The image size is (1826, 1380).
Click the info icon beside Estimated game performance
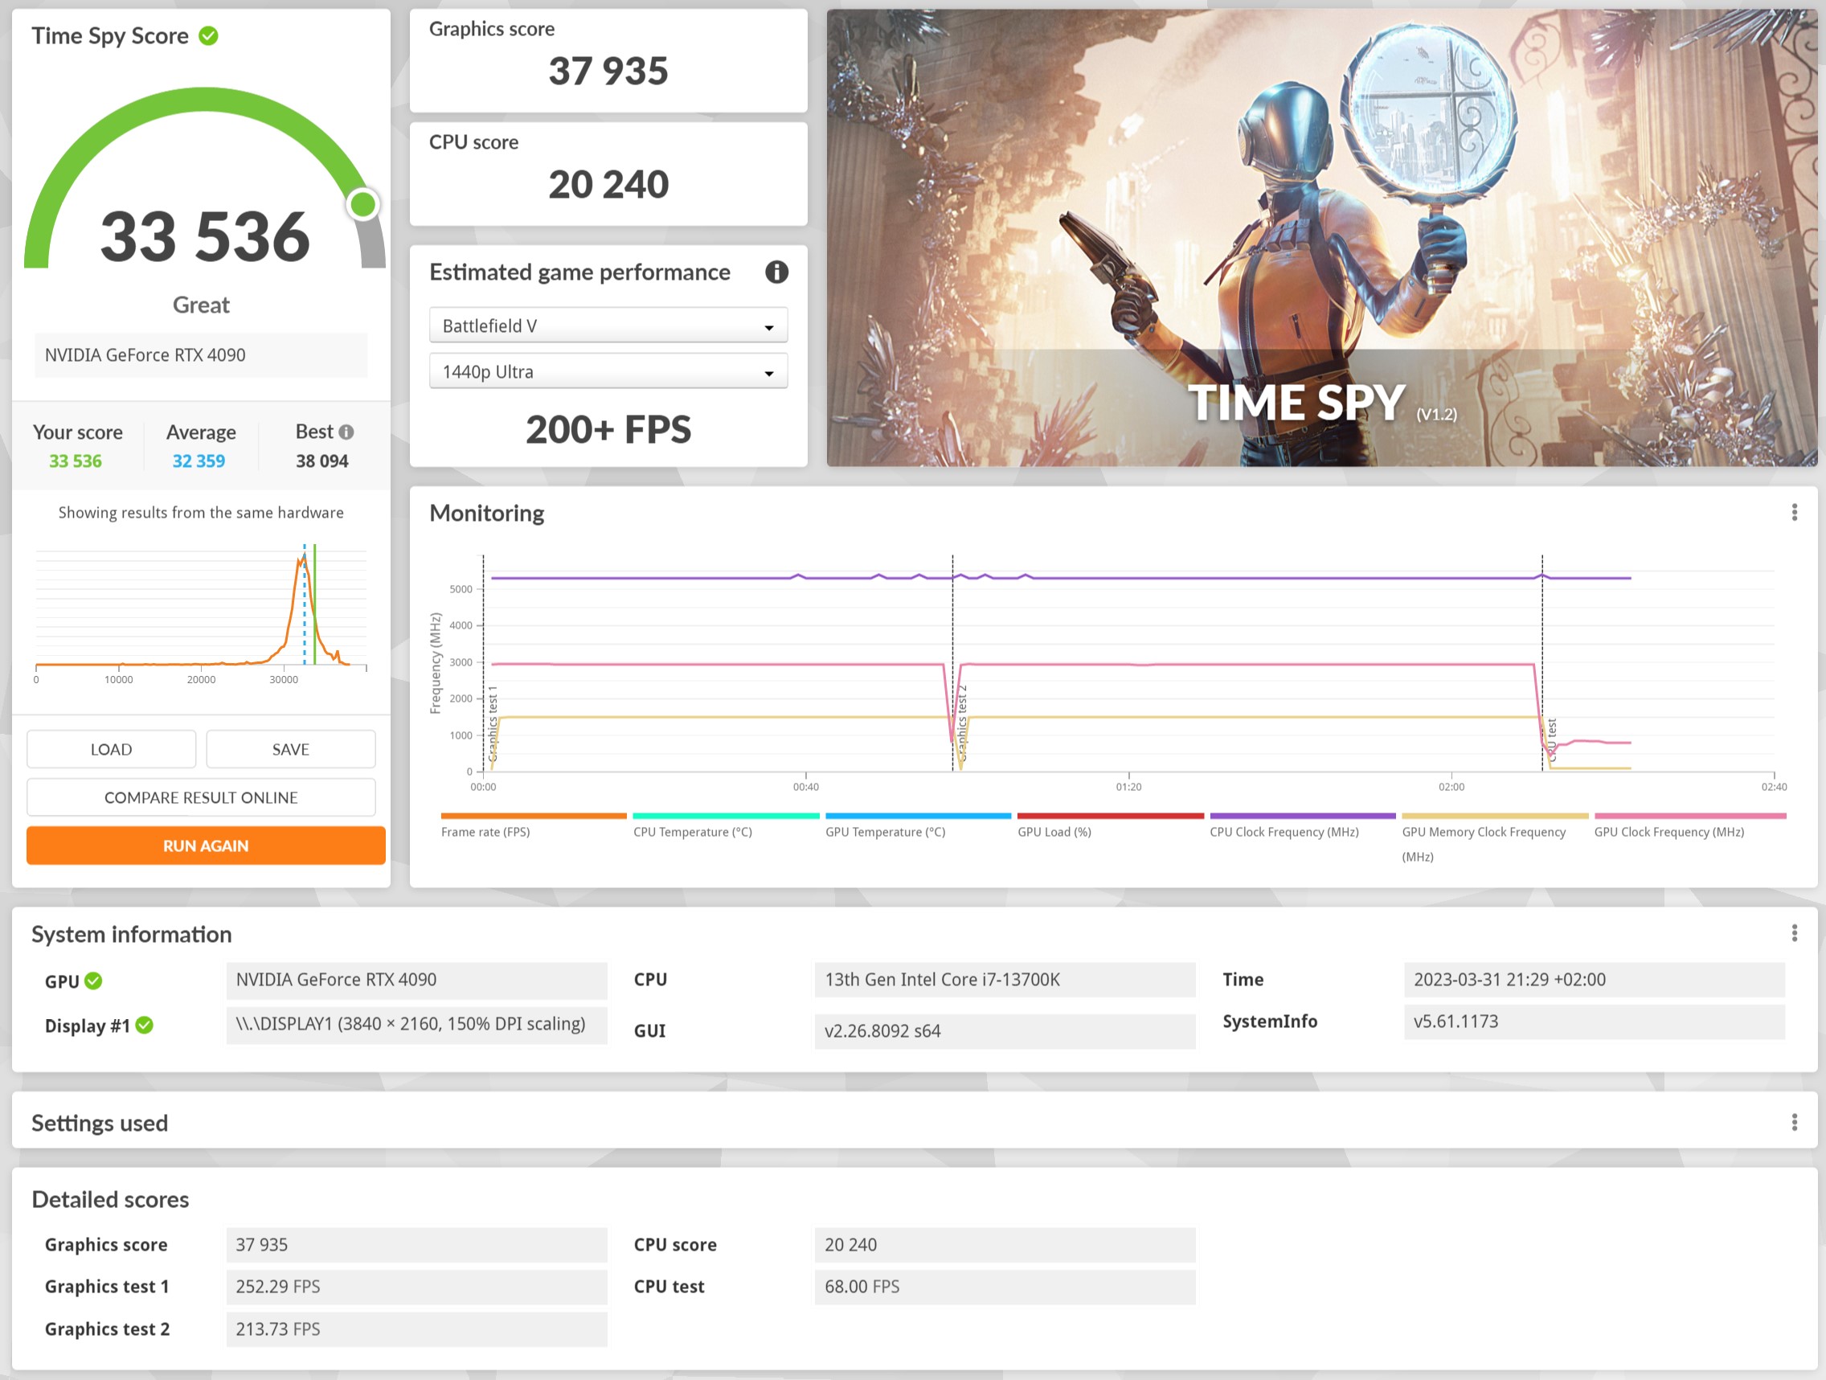[x=776, y=272]
